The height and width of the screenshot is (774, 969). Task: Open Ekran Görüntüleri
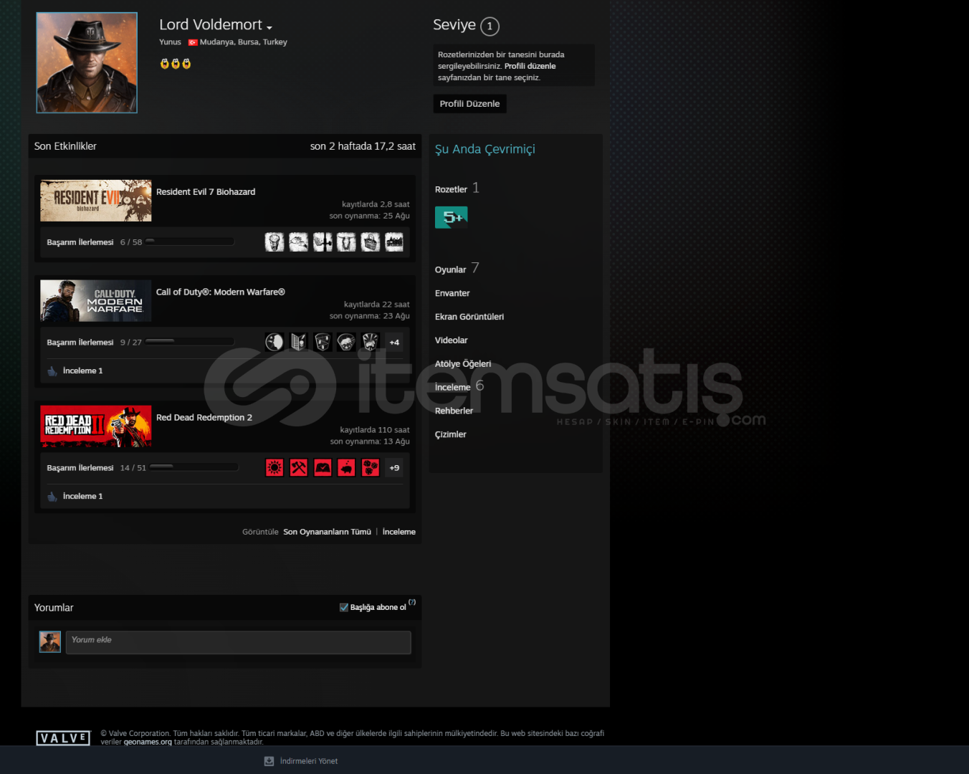click(x=469, y=317)
